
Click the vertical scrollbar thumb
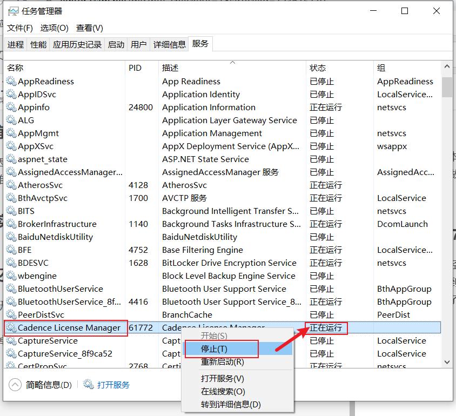point(447,87)
